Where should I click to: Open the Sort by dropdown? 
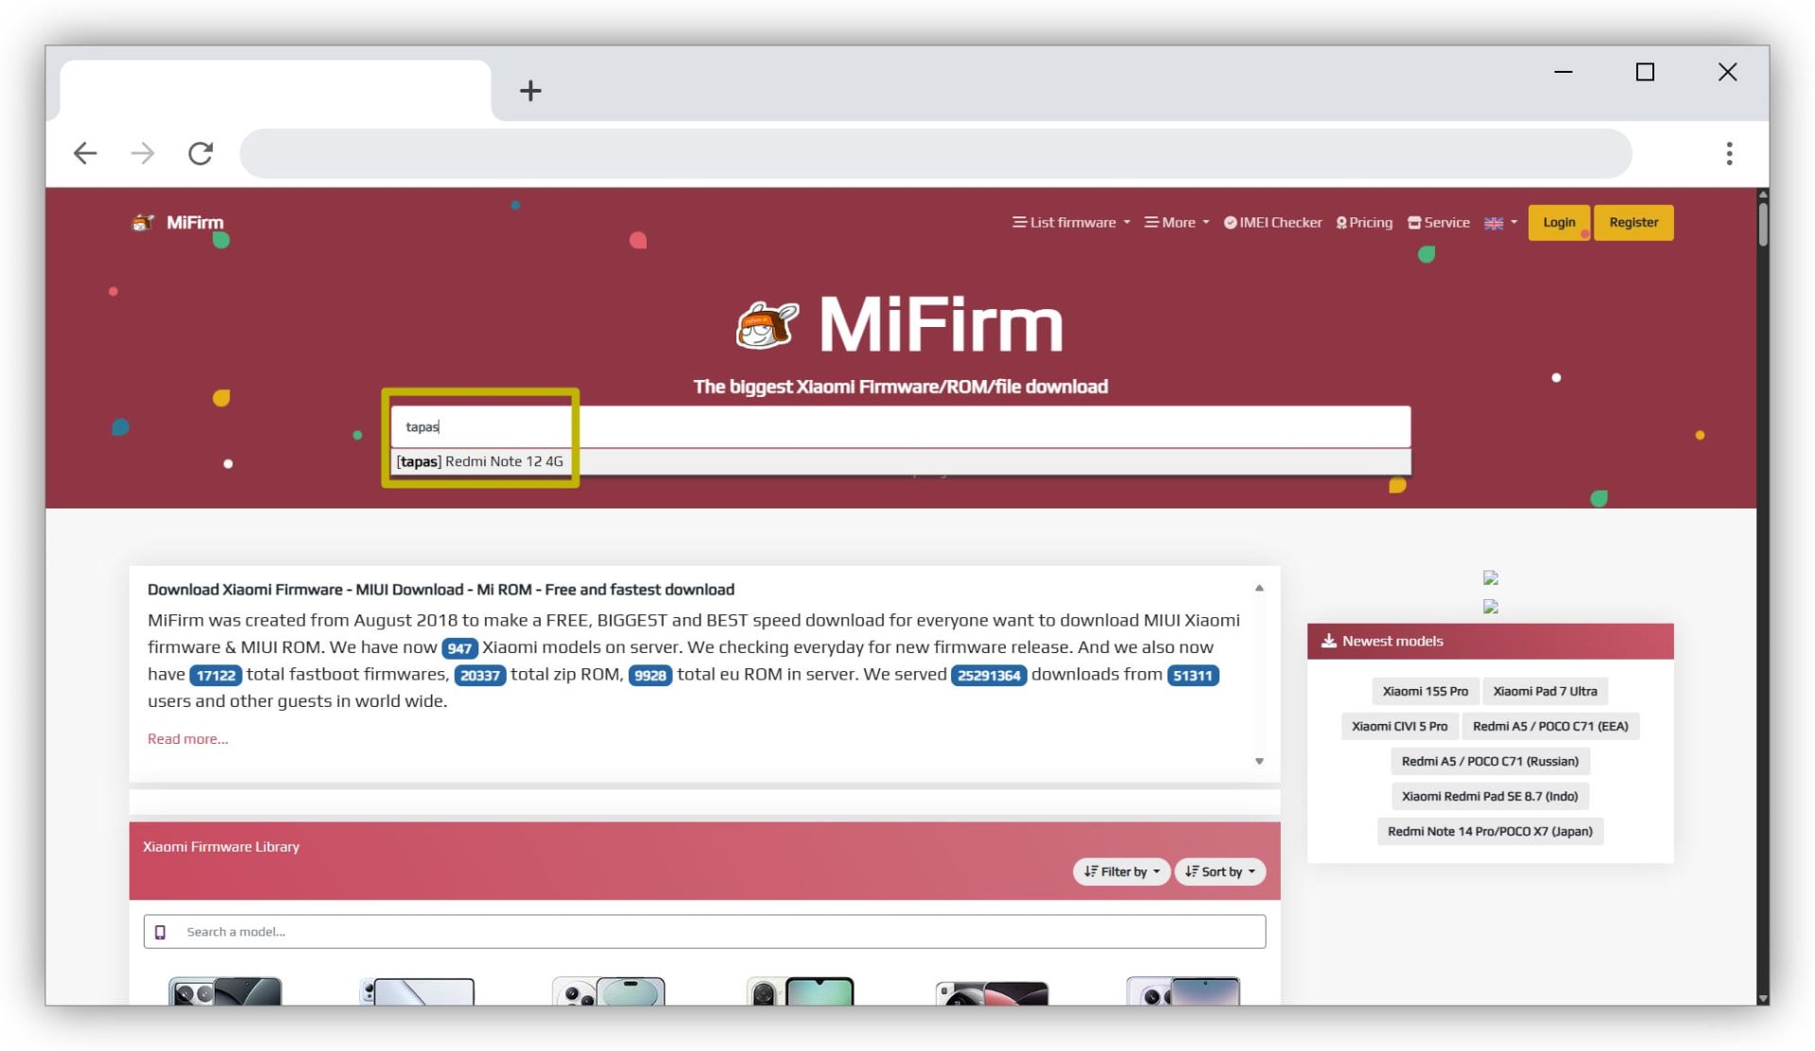click(1220, 871)
